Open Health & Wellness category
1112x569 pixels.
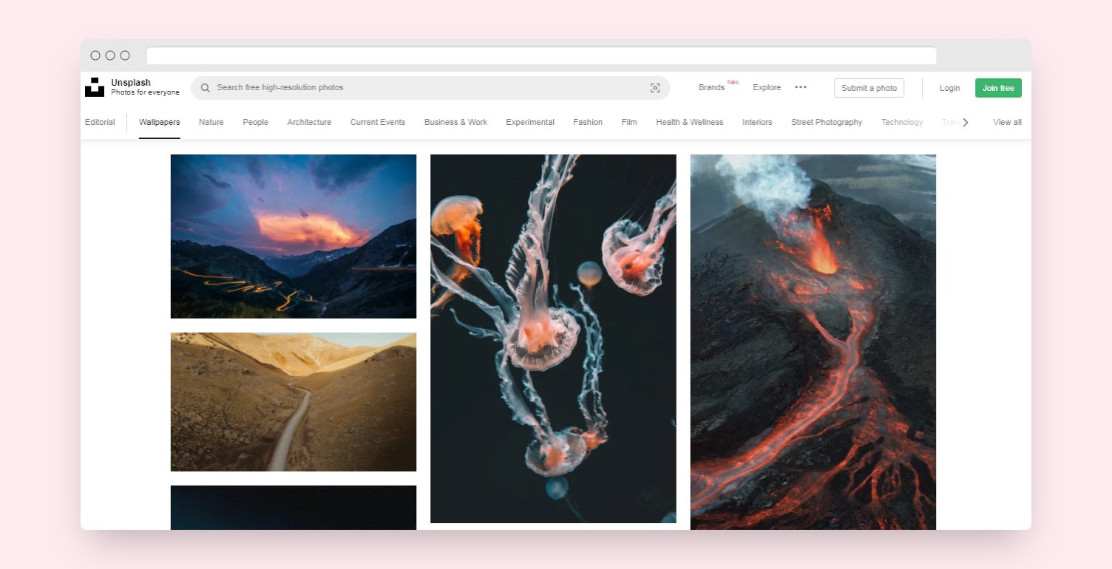click(690, 122)
